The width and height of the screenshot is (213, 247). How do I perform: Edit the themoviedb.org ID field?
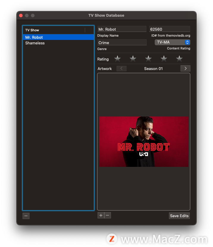click(x=170, y=29)
